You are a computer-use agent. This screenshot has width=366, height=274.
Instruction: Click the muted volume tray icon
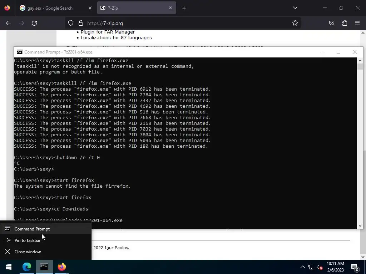[x=320, y=267]
